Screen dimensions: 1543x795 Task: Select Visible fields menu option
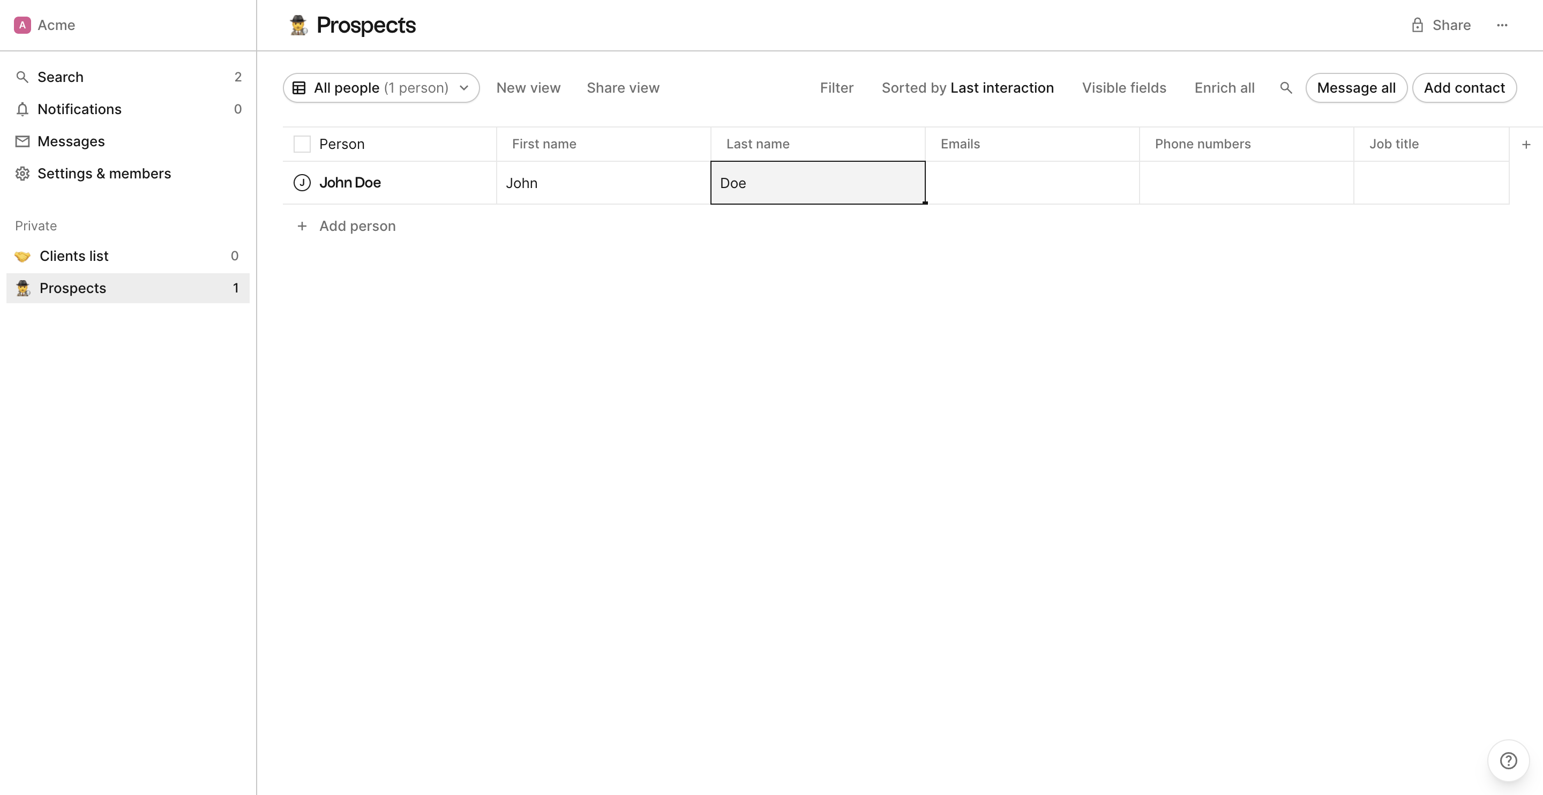tap(1125, 87)
